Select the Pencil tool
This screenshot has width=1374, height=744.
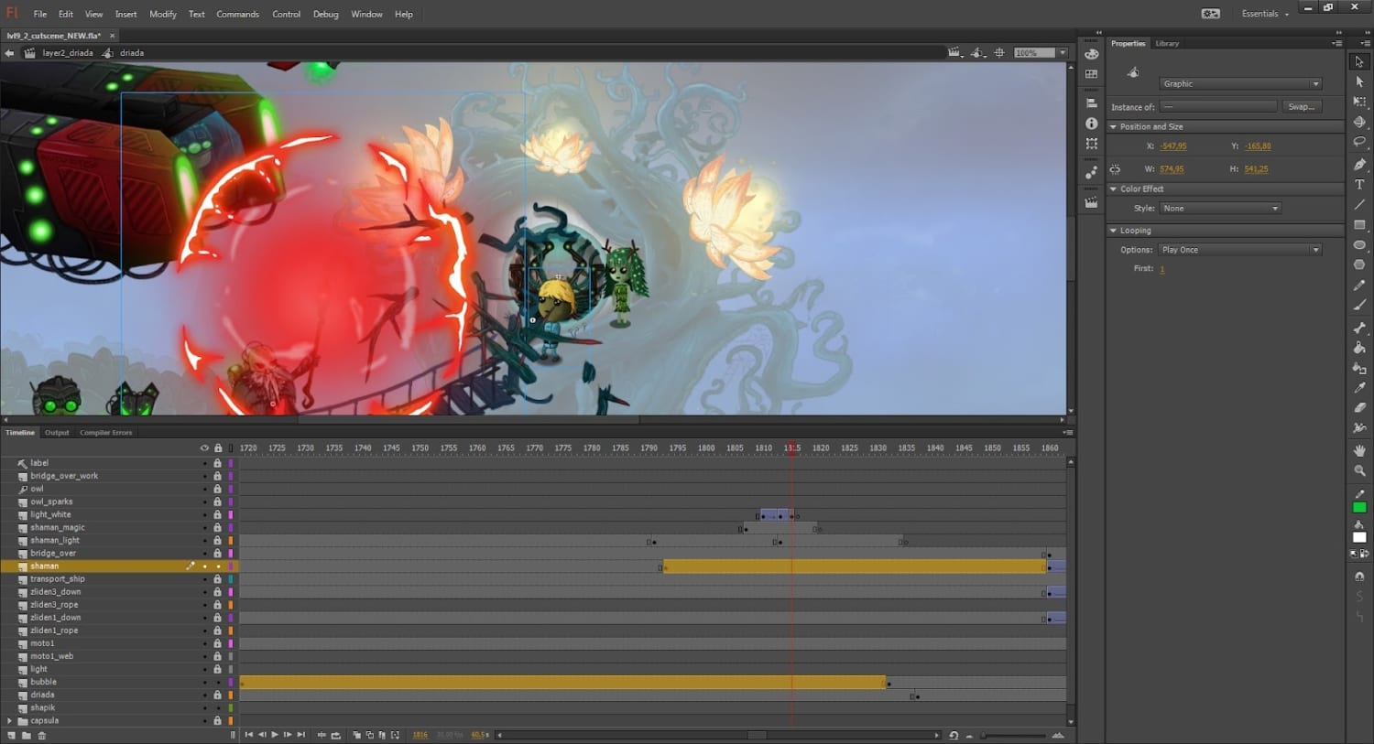[1359, 286]
